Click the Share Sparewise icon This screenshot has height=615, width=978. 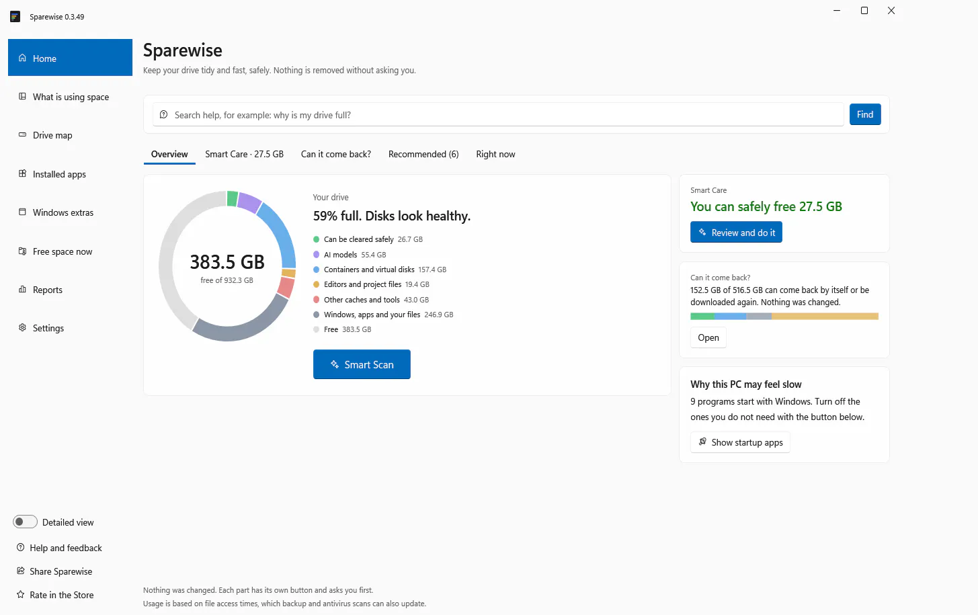[21, 571]
